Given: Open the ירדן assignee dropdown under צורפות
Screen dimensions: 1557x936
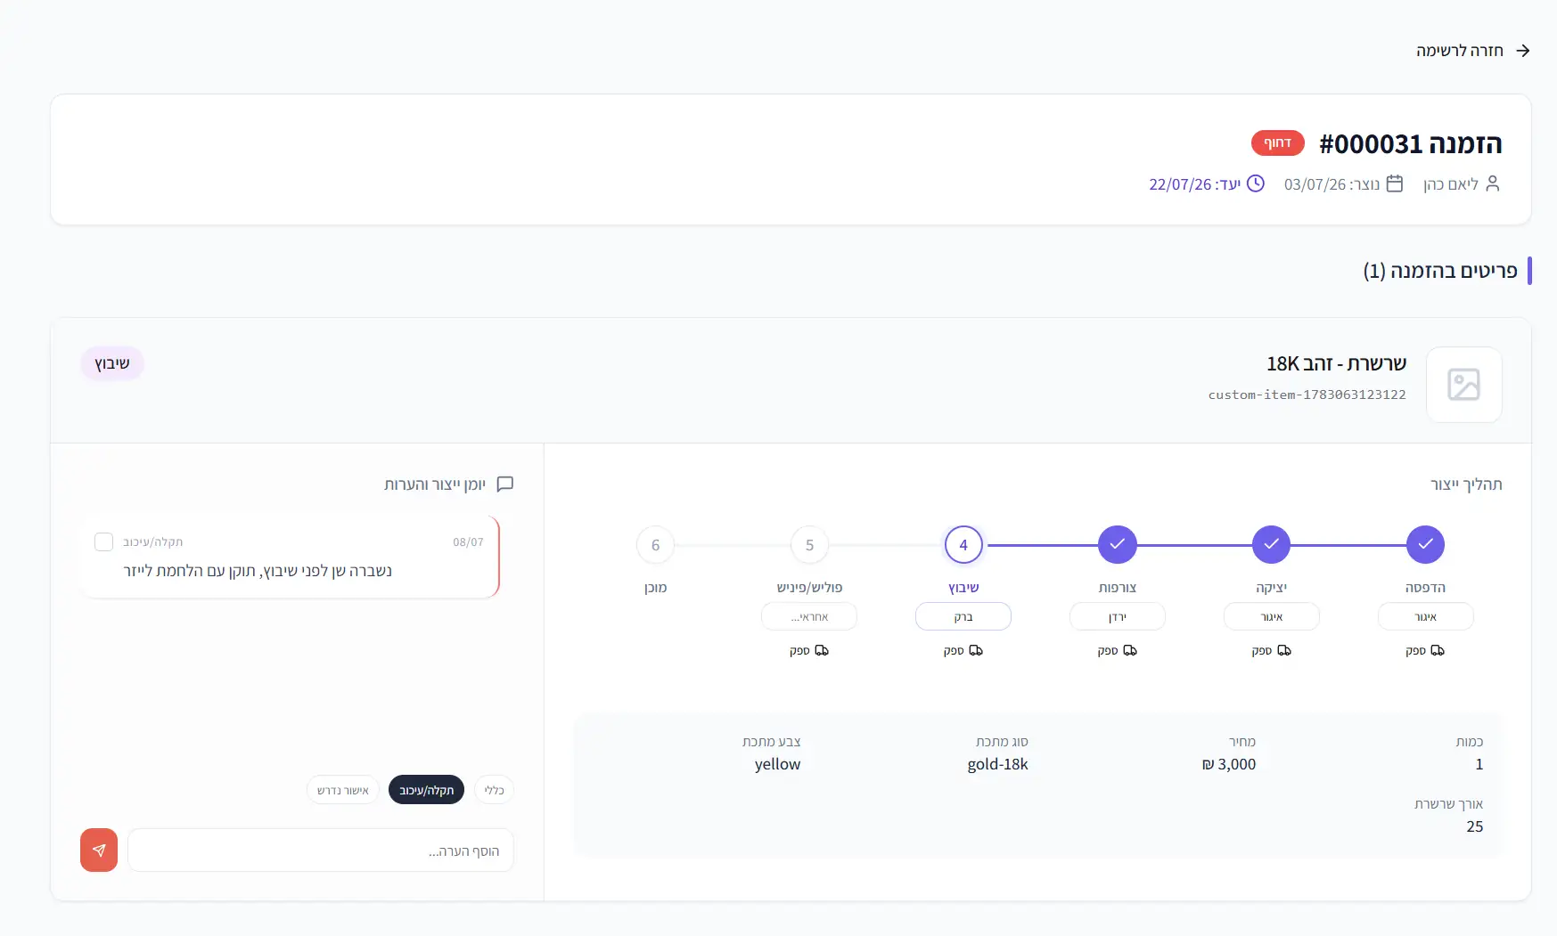Looking at the screenshot, I should pos(1117,616).
